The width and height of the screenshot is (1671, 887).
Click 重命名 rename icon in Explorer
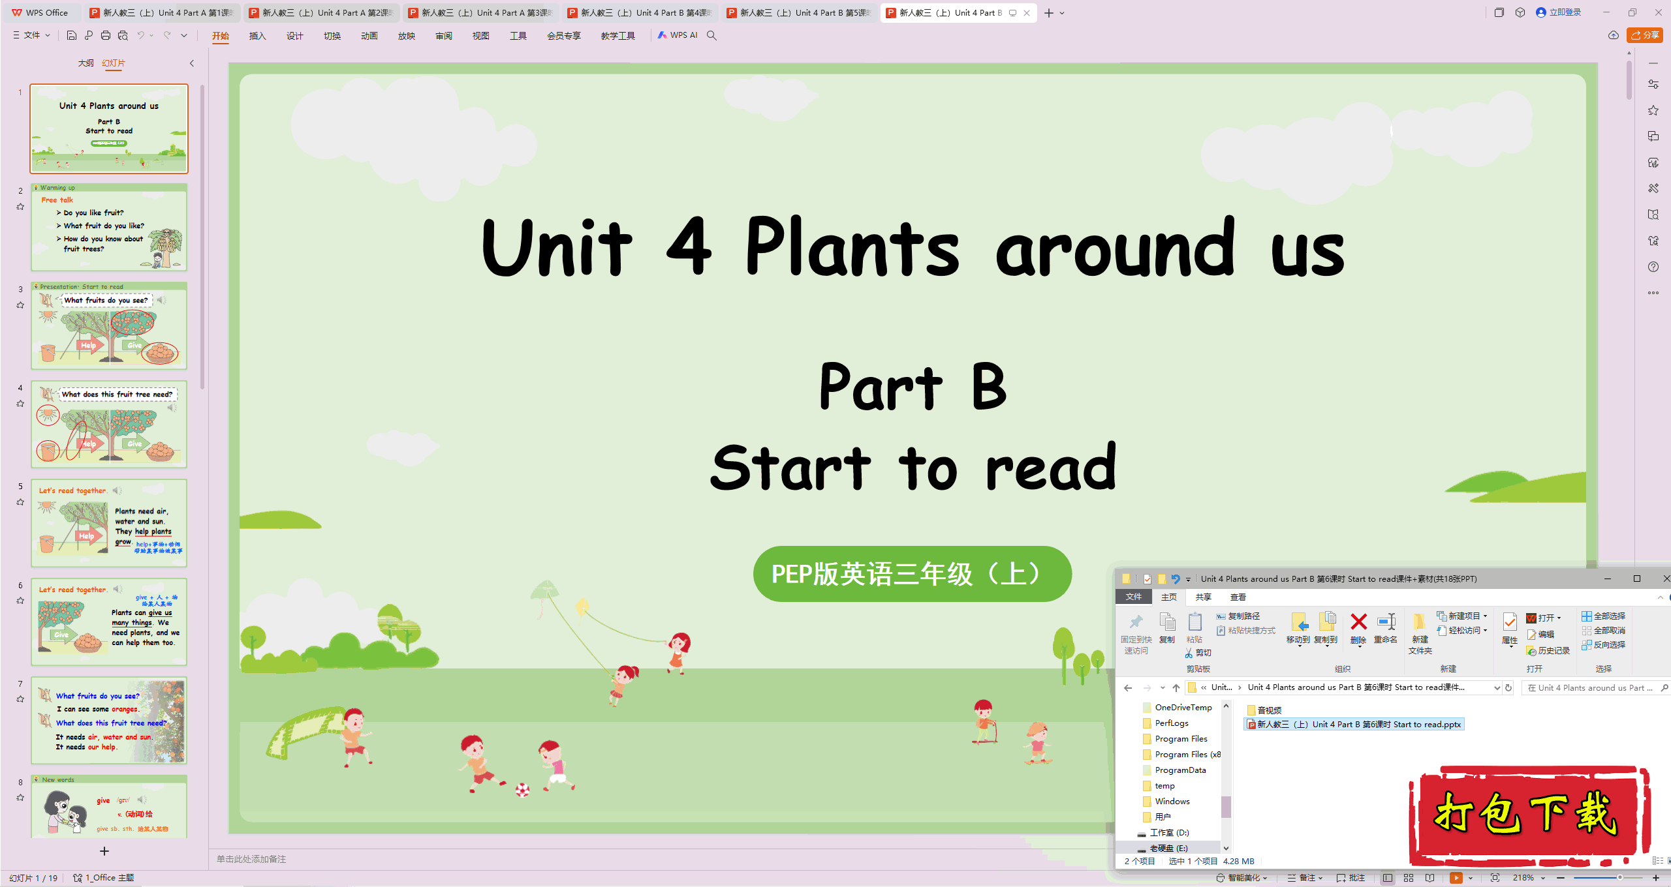(x=1386, y=629)
